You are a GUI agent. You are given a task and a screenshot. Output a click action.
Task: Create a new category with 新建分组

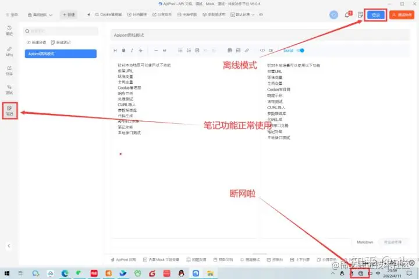pyautogui.click(x=36, y=42)
